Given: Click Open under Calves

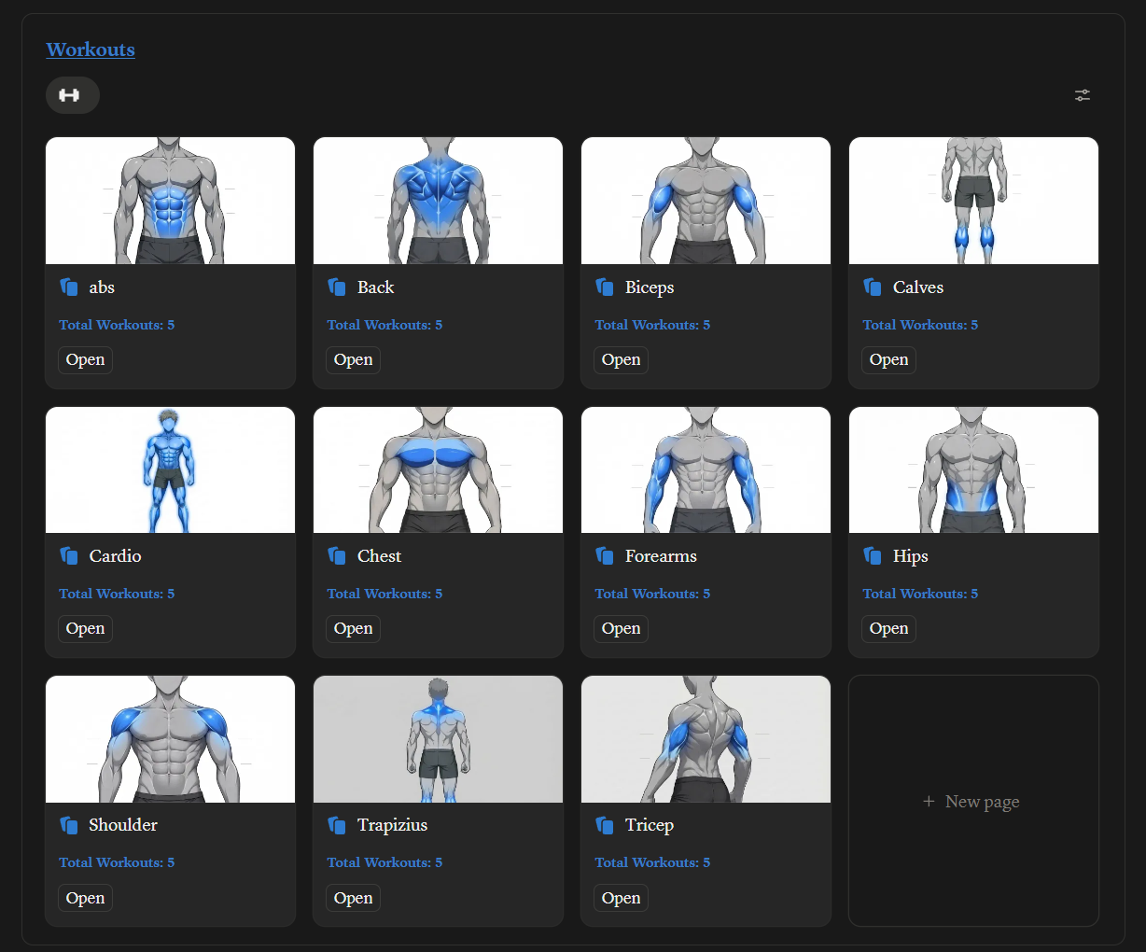Looking at the screenshot, I should 888,360.
